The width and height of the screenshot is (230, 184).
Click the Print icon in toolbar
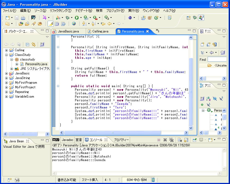click(x=23, y=18)
